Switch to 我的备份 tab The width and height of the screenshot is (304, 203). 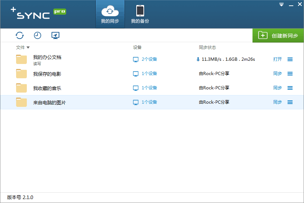click(x=140, y=14)
